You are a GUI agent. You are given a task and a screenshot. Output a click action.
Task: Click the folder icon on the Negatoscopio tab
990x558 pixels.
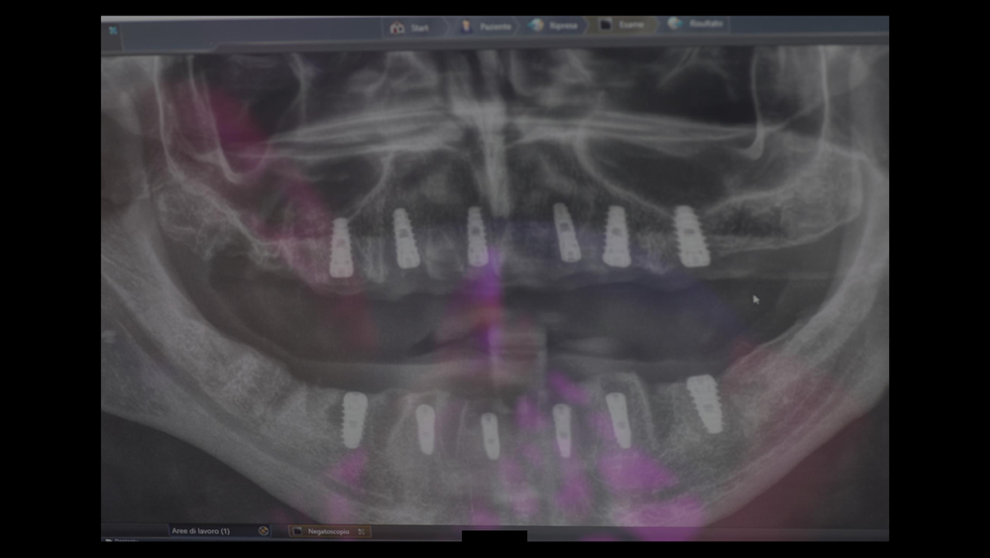(298, 532)
